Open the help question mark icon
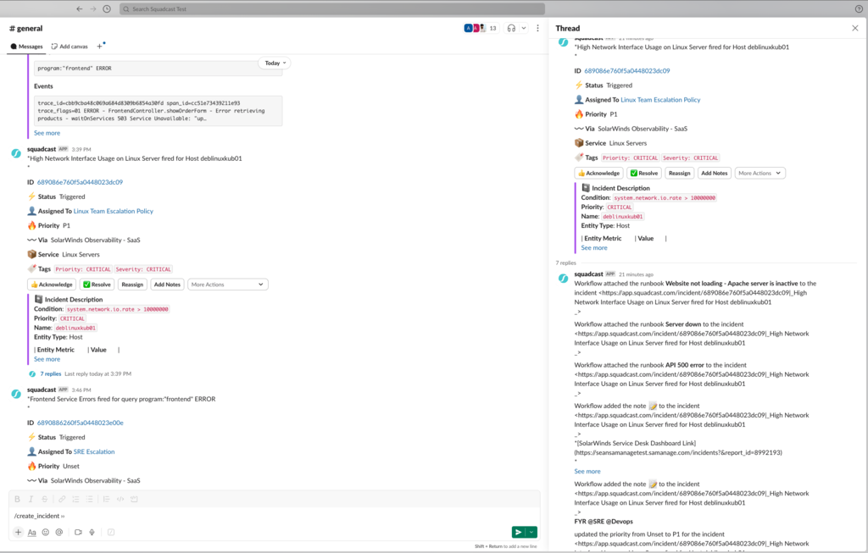 [859, 8]
